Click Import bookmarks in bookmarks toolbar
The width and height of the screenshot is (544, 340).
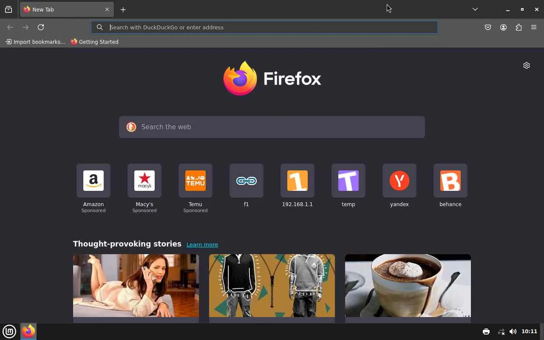(x=35, y=42)
